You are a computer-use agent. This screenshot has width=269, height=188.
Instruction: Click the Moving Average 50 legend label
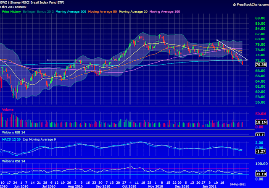103,12
